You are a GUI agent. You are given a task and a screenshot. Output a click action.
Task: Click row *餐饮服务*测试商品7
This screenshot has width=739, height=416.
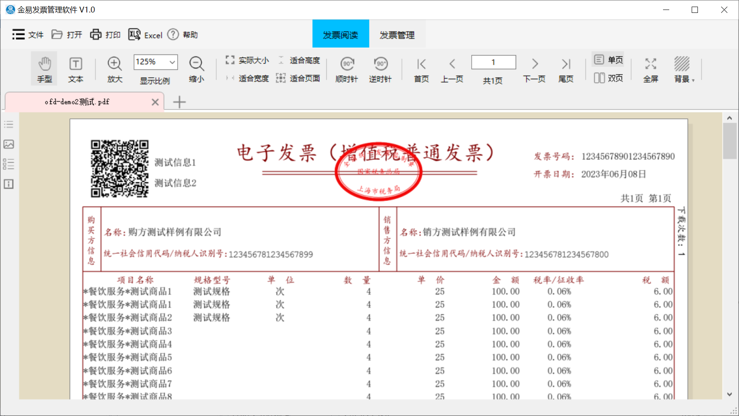coord(378,384)
